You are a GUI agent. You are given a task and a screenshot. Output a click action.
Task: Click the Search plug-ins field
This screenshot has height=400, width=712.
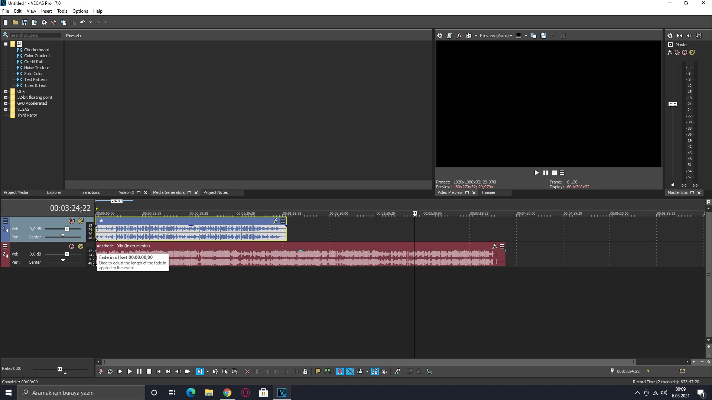(x=35, y=35)
